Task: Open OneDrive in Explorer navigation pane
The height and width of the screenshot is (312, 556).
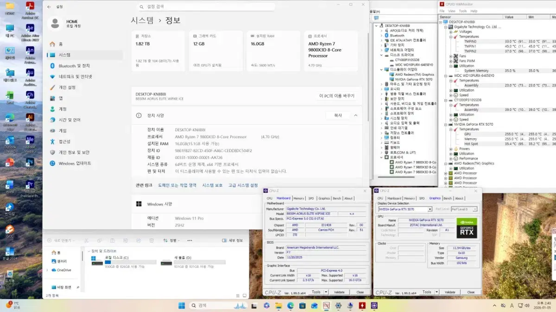Action: pos(61,270)
